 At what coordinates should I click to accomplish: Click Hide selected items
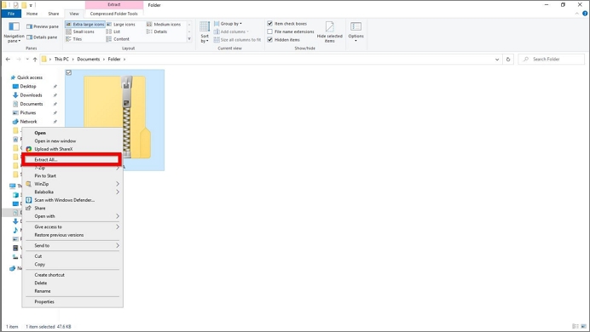(x=330, y=32)
